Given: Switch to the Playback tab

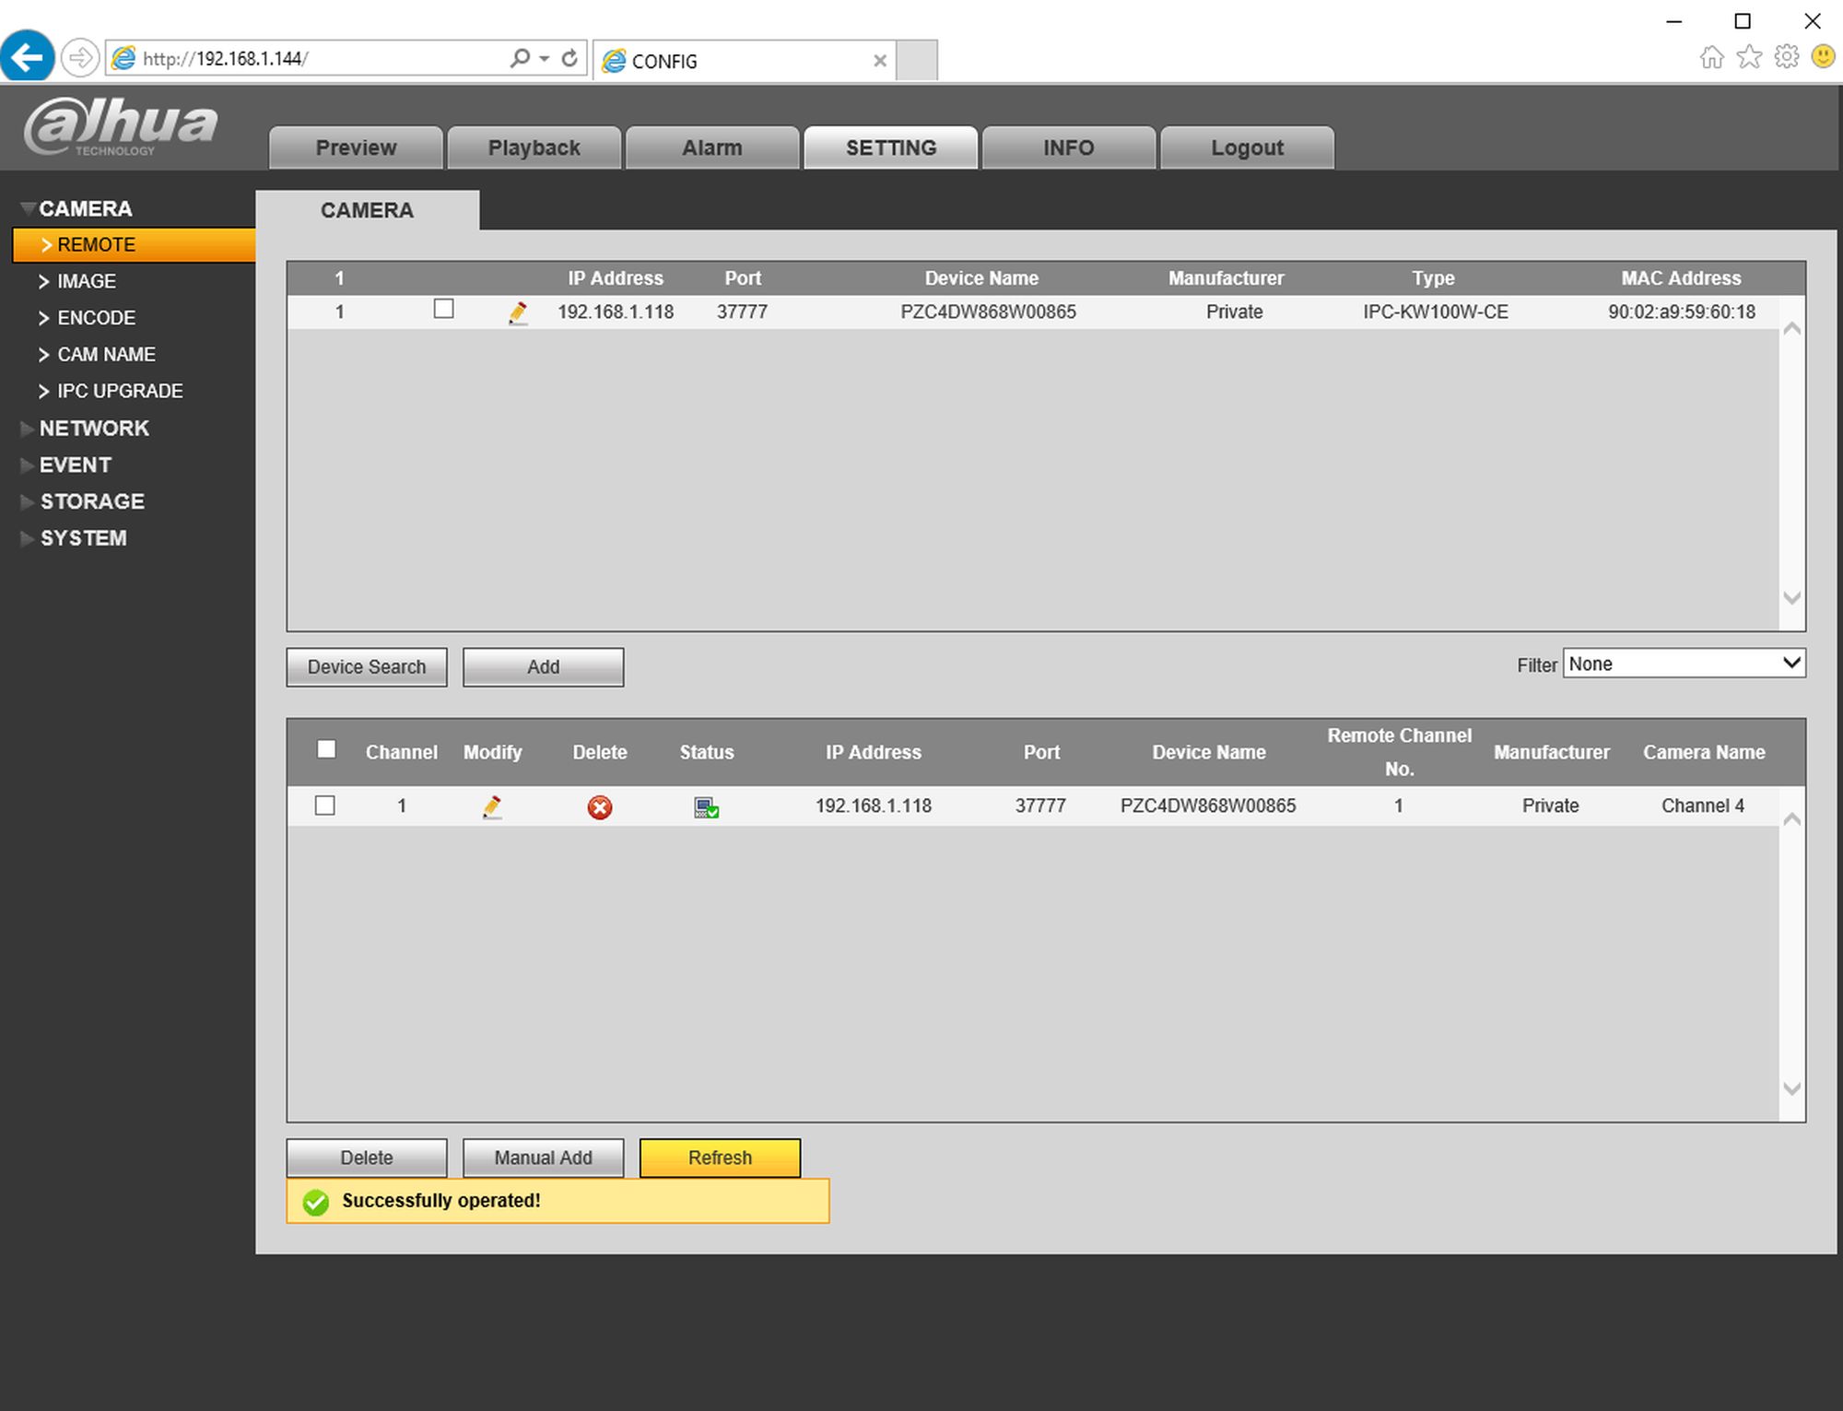Looking at the screenshot, I should point(534,147).
